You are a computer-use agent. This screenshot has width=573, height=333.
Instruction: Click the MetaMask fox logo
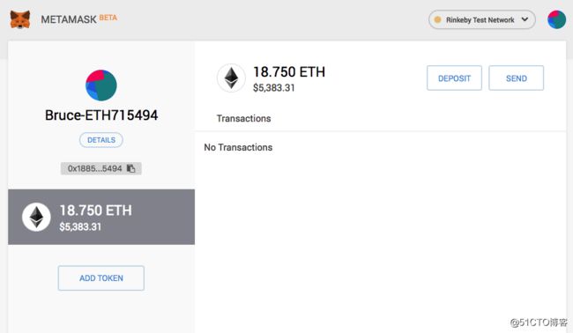pyautogui.click(x=20, y=19)
